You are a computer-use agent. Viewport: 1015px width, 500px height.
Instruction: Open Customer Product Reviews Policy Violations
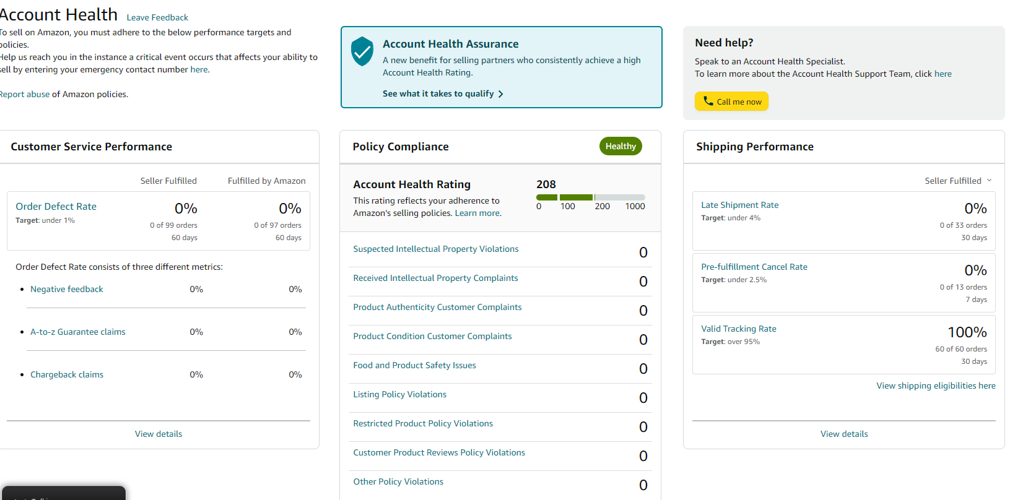click(439, 452)
